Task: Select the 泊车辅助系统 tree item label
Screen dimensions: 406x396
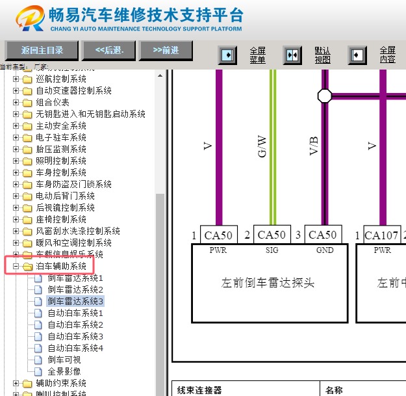Action: pos(61,266)
